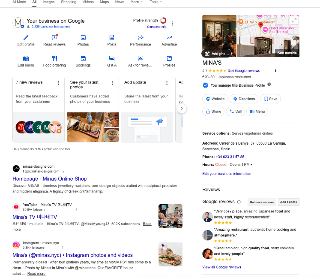The image size is (320, 278).
Task: Open the Bookings calendar icon
Action: coord(83,58)
